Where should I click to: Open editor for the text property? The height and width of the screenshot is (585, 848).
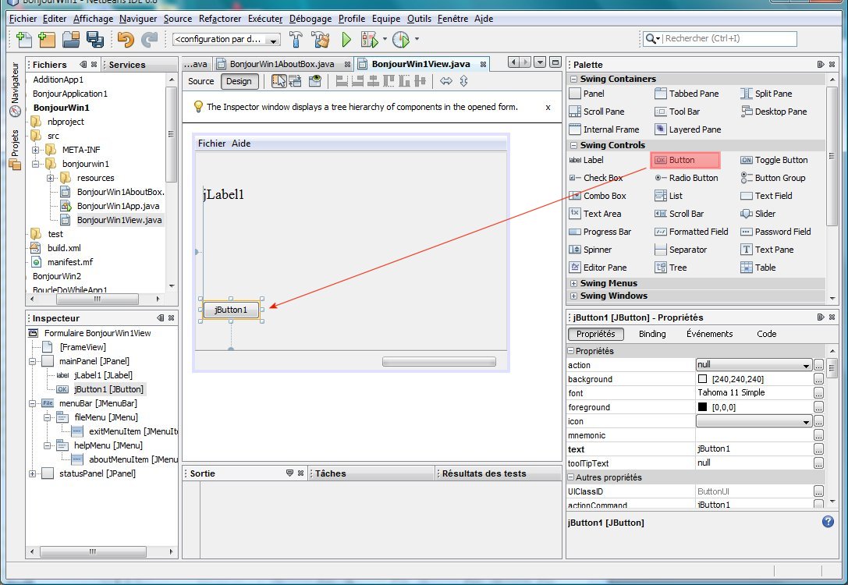[819, 450]
